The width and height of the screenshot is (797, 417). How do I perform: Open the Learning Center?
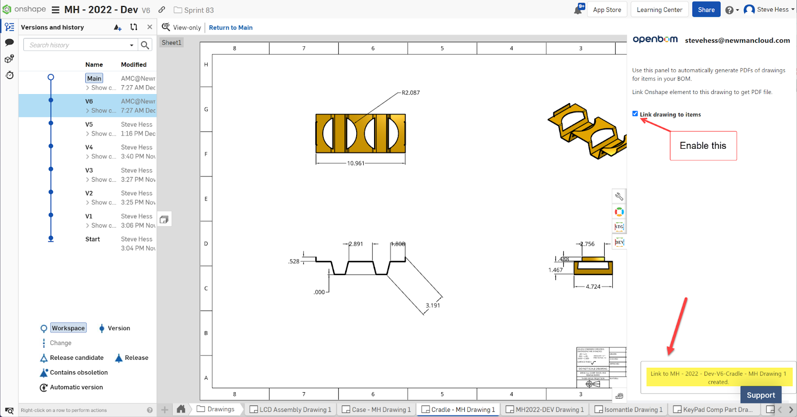point(660,9)
